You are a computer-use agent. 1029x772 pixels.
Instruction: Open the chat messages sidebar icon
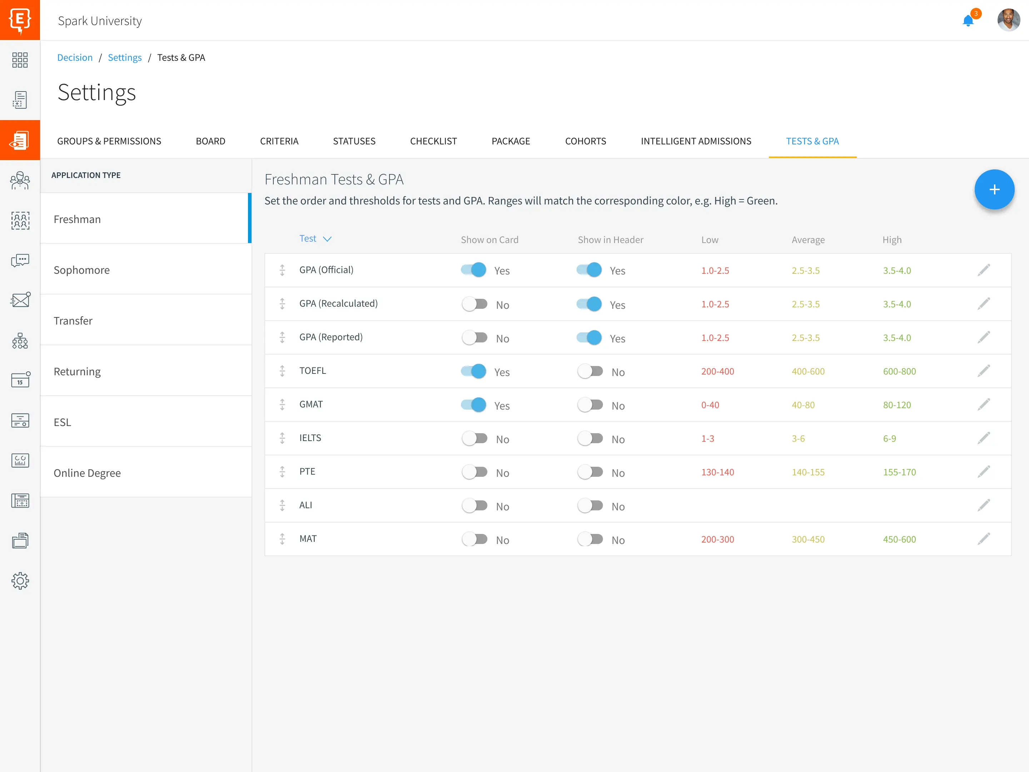click(20, 261)
